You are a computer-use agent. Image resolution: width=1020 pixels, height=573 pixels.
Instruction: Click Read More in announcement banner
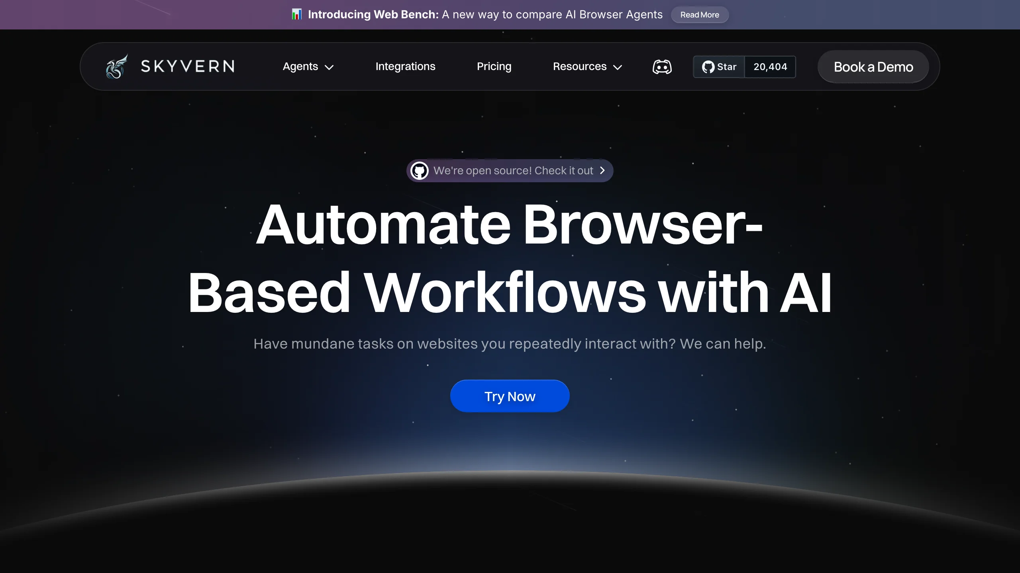click(700, 15)
